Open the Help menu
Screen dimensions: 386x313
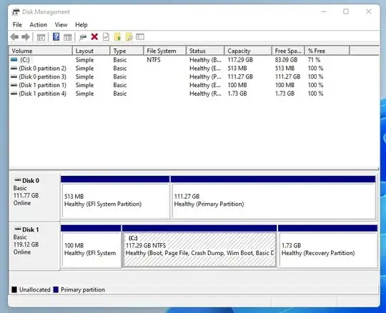[x=81, y=24]
